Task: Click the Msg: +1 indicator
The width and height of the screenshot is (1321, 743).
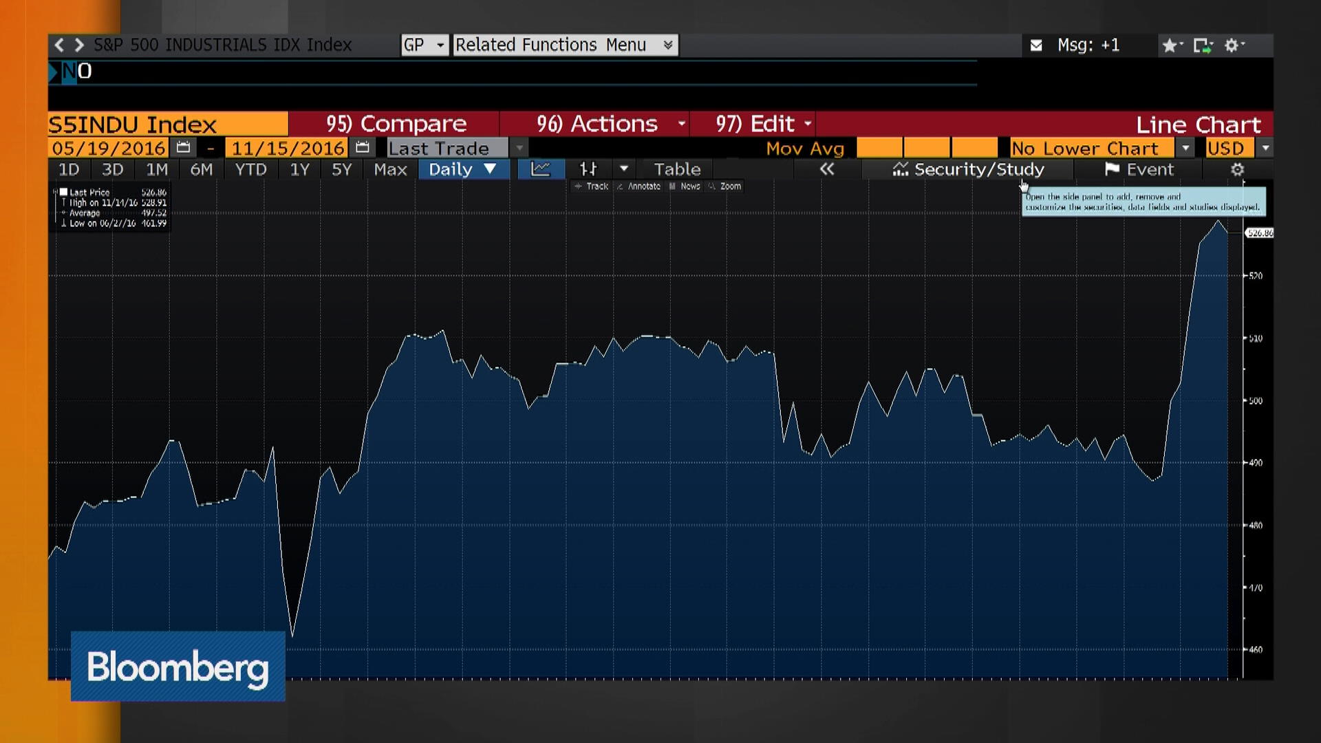Action: (1088, 45)
